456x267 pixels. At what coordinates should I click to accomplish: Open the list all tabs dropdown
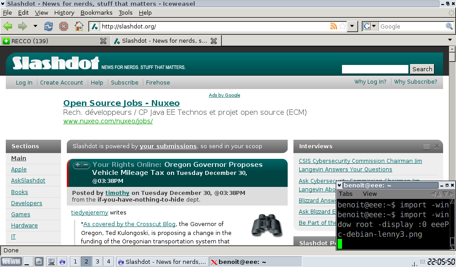[x=450, y=40]
